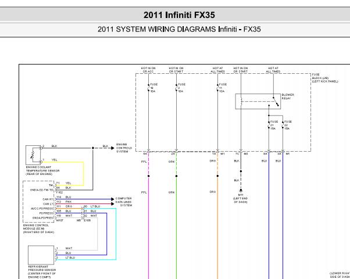
Task: Click the 'ENGINE CONTROLS SYSTEM' label
Action: pos(124,148)
